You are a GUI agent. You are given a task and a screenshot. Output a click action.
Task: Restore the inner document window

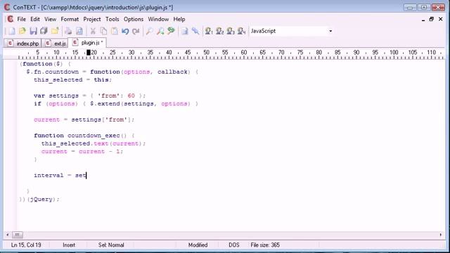[x=431, y=19]
